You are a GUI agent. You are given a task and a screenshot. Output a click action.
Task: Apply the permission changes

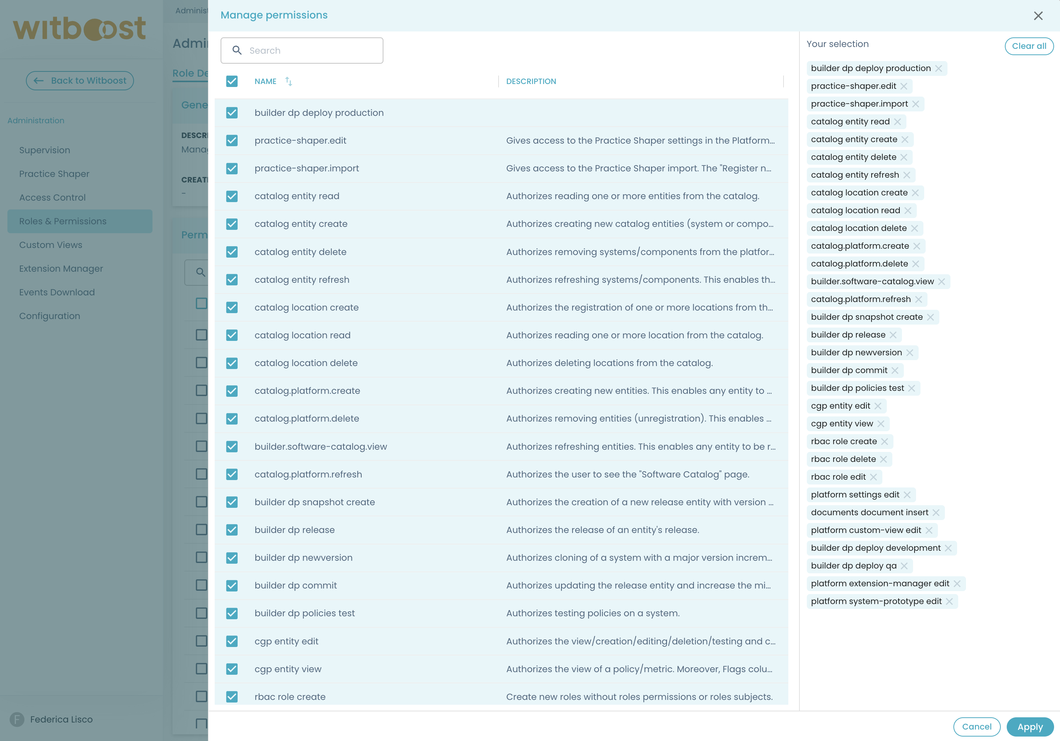[x=1030, y=727]
